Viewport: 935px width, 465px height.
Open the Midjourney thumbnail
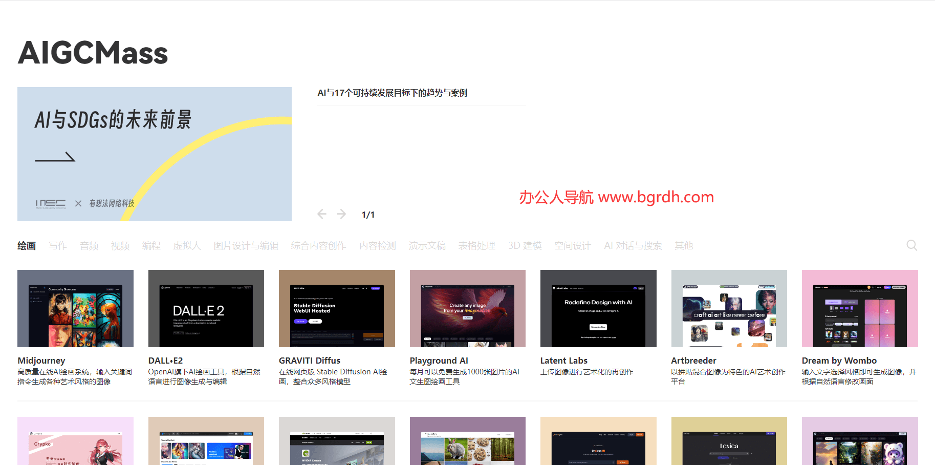pos(75,308)
